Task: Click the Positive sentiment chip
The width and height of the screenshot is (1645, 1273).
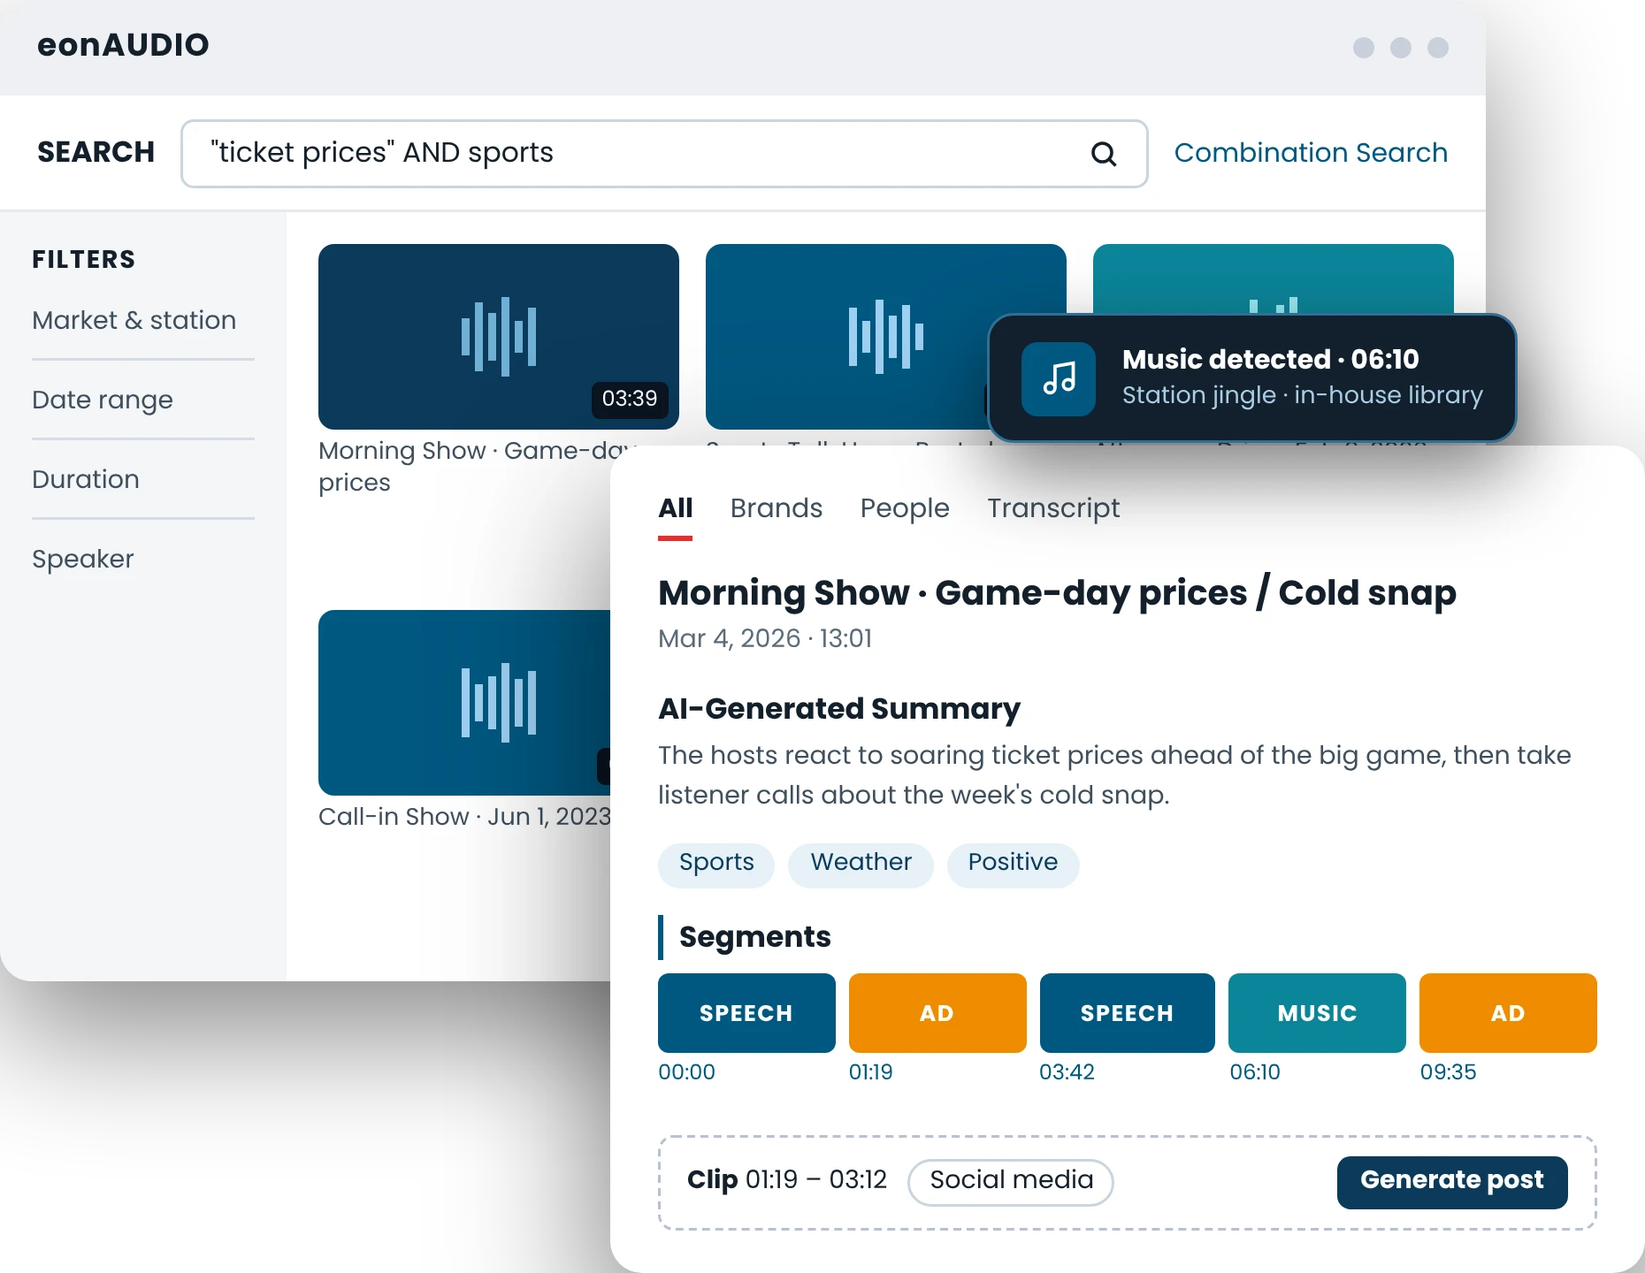Action: (x=1013, y=864)
